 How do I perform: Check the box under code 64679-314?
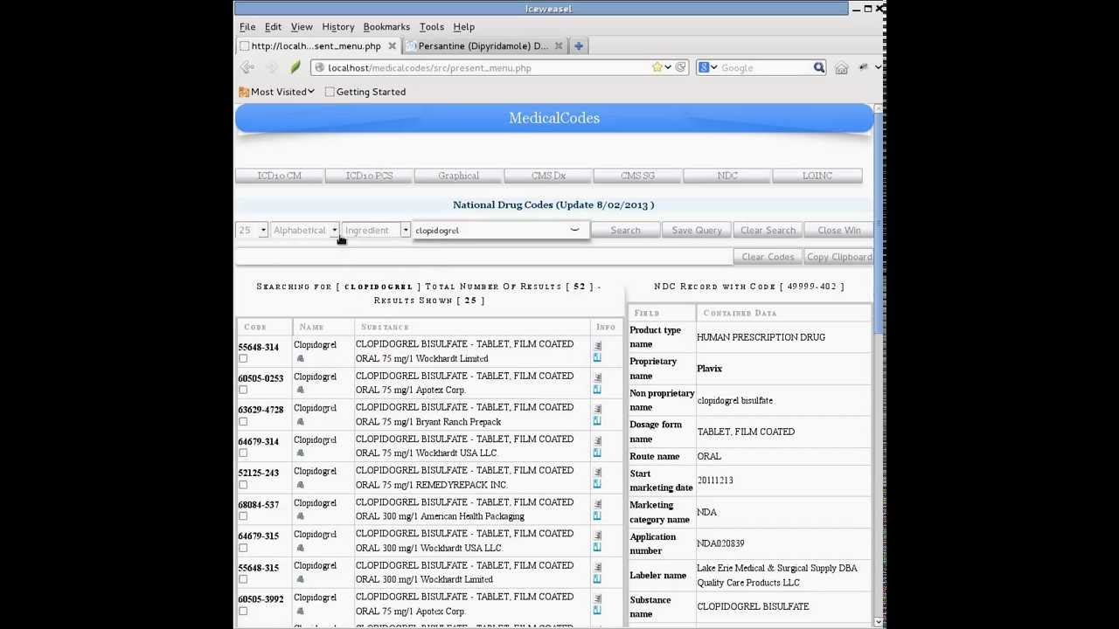[x=243, y=453]
